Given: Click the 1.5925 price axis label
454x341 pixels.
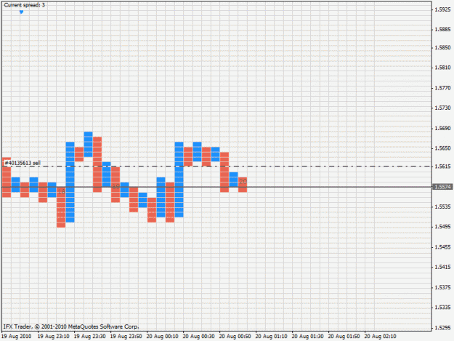Looking at the screenshot, I should [x=442, y=9].
